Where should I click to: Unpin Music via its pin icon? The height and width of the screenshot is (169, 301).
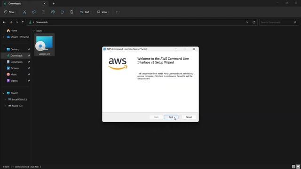[29, 74]
